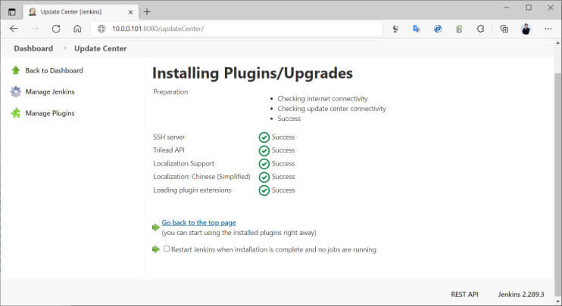Click success checkmark icon for SSH server
This screenshot has height=306, width=562.
[264, 138]
